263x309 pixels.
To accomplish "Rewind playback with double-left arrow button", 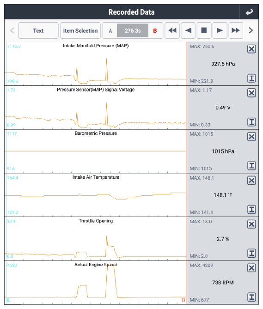I will coord(172,30).
